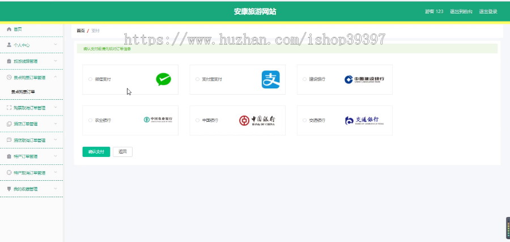Expand the chevron on the clipboard-check menu row
510x242 pixels.
point(56,61)
